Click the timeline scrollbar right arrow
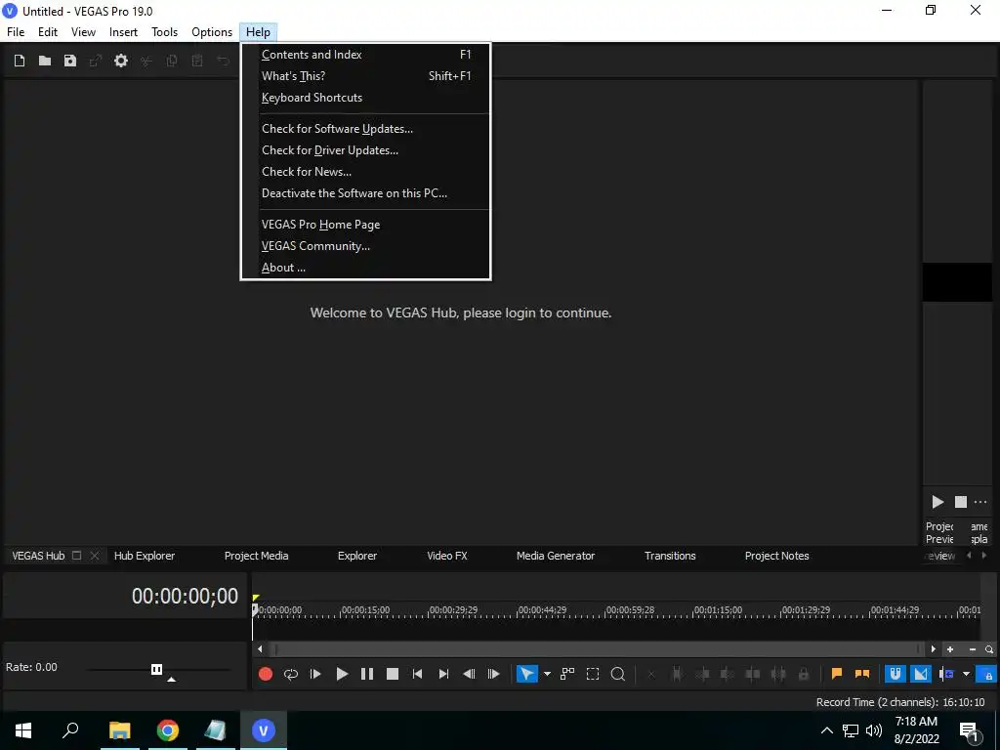Image resolution: width=1000 pixels, height=750 pixels. [933, 649]
